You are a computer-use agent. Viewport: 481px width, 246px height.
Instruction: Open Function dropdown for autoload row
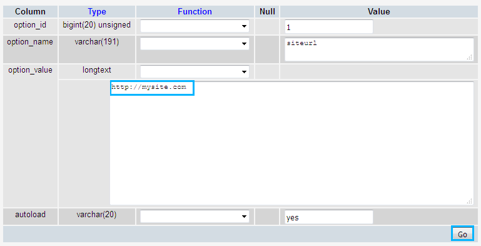click(195, 216)
